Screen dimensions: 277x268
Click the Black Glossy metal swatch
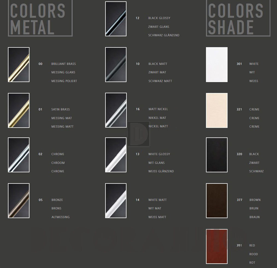(x=116, y=19)
